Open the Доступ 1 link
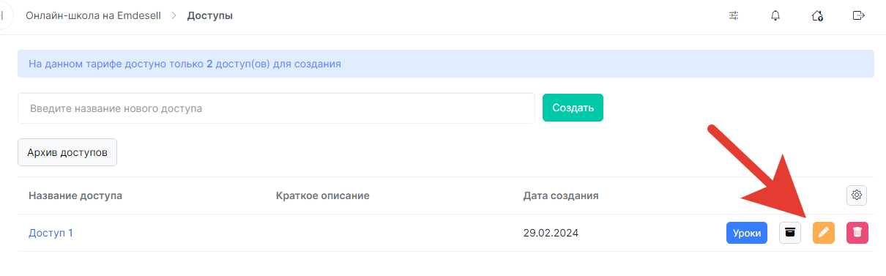This screenshot has width=886, height=276. [51, 233]
